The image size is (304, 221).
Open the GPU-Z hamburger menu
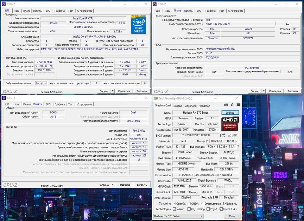[x=238, y=105]
